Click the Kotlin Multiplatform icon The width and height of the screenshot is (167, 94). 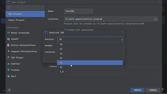pos(9,45)
